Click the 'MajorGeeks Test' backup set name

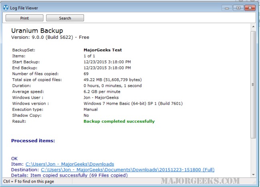point(103,50)
